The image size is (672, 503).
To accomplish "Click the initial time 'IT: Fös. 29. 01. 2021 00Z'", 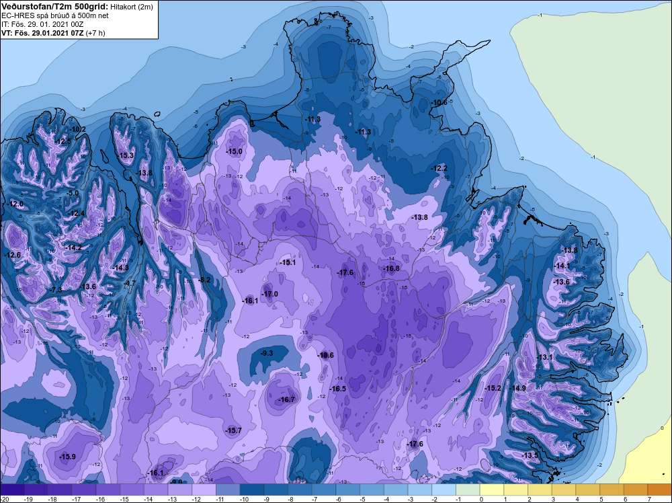I will coord(42,24).
